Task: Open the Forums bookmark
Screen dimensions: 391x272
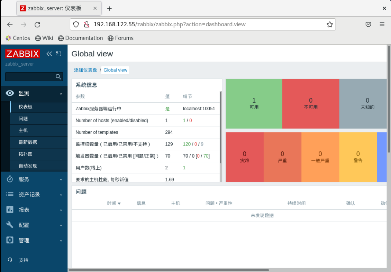Action: 120,38
